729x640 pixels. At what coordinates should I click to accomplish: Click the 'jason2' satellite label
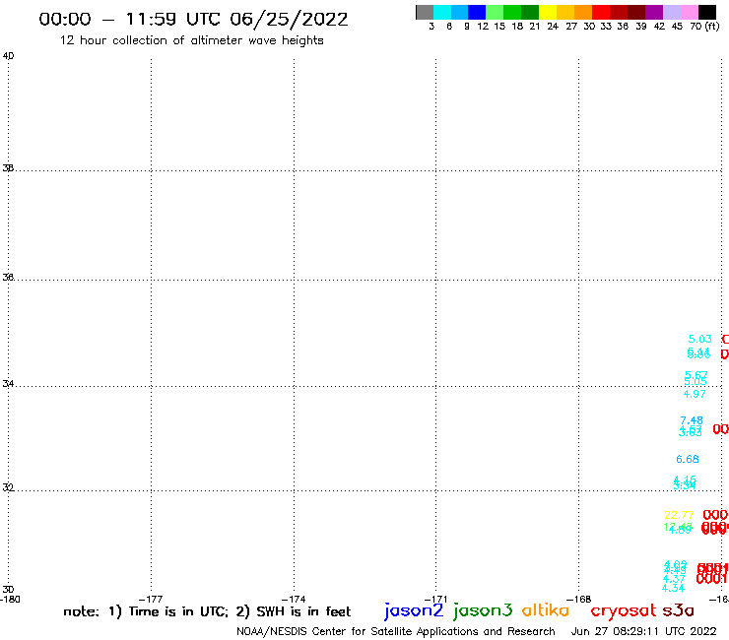pos(414,610)
